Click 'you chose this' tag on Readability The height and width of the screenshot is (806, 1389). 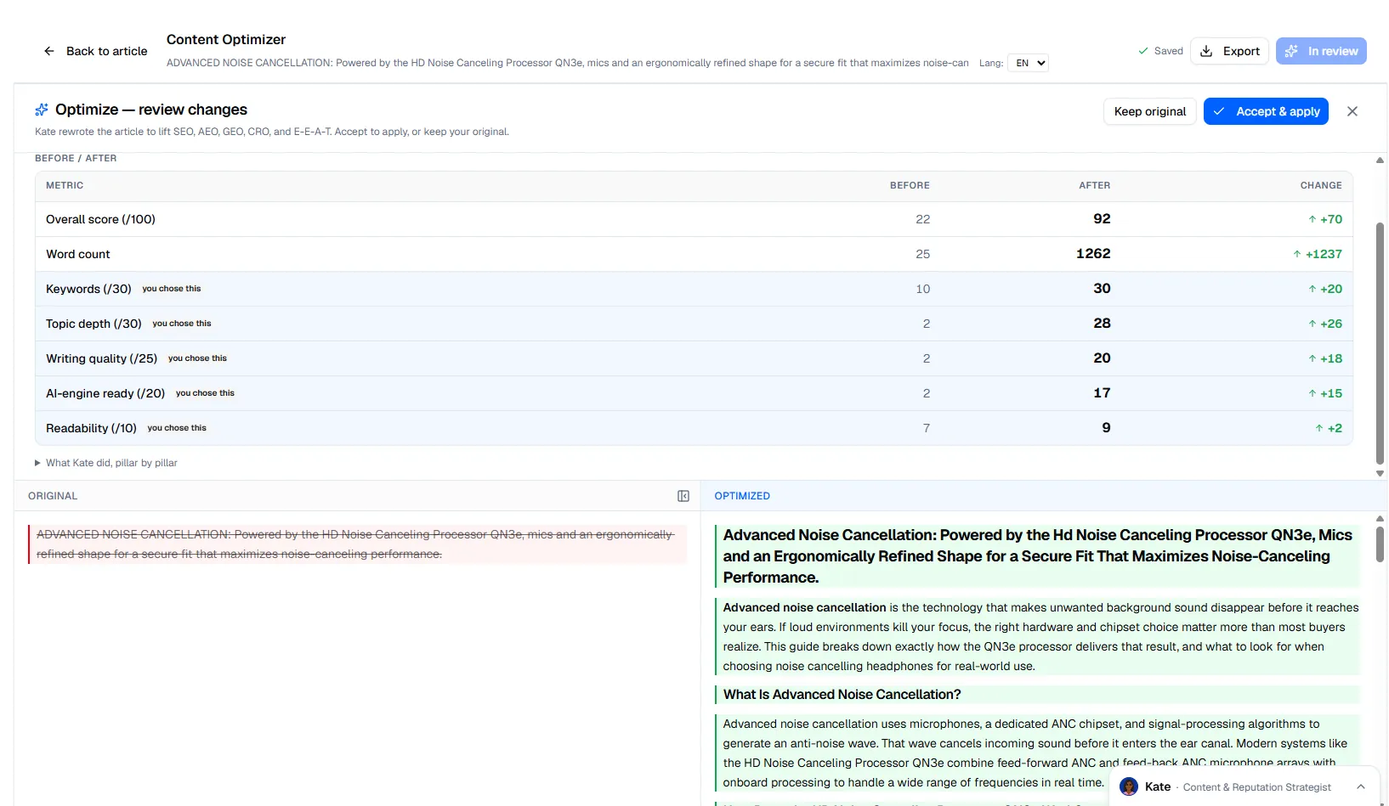coord(177,428)
